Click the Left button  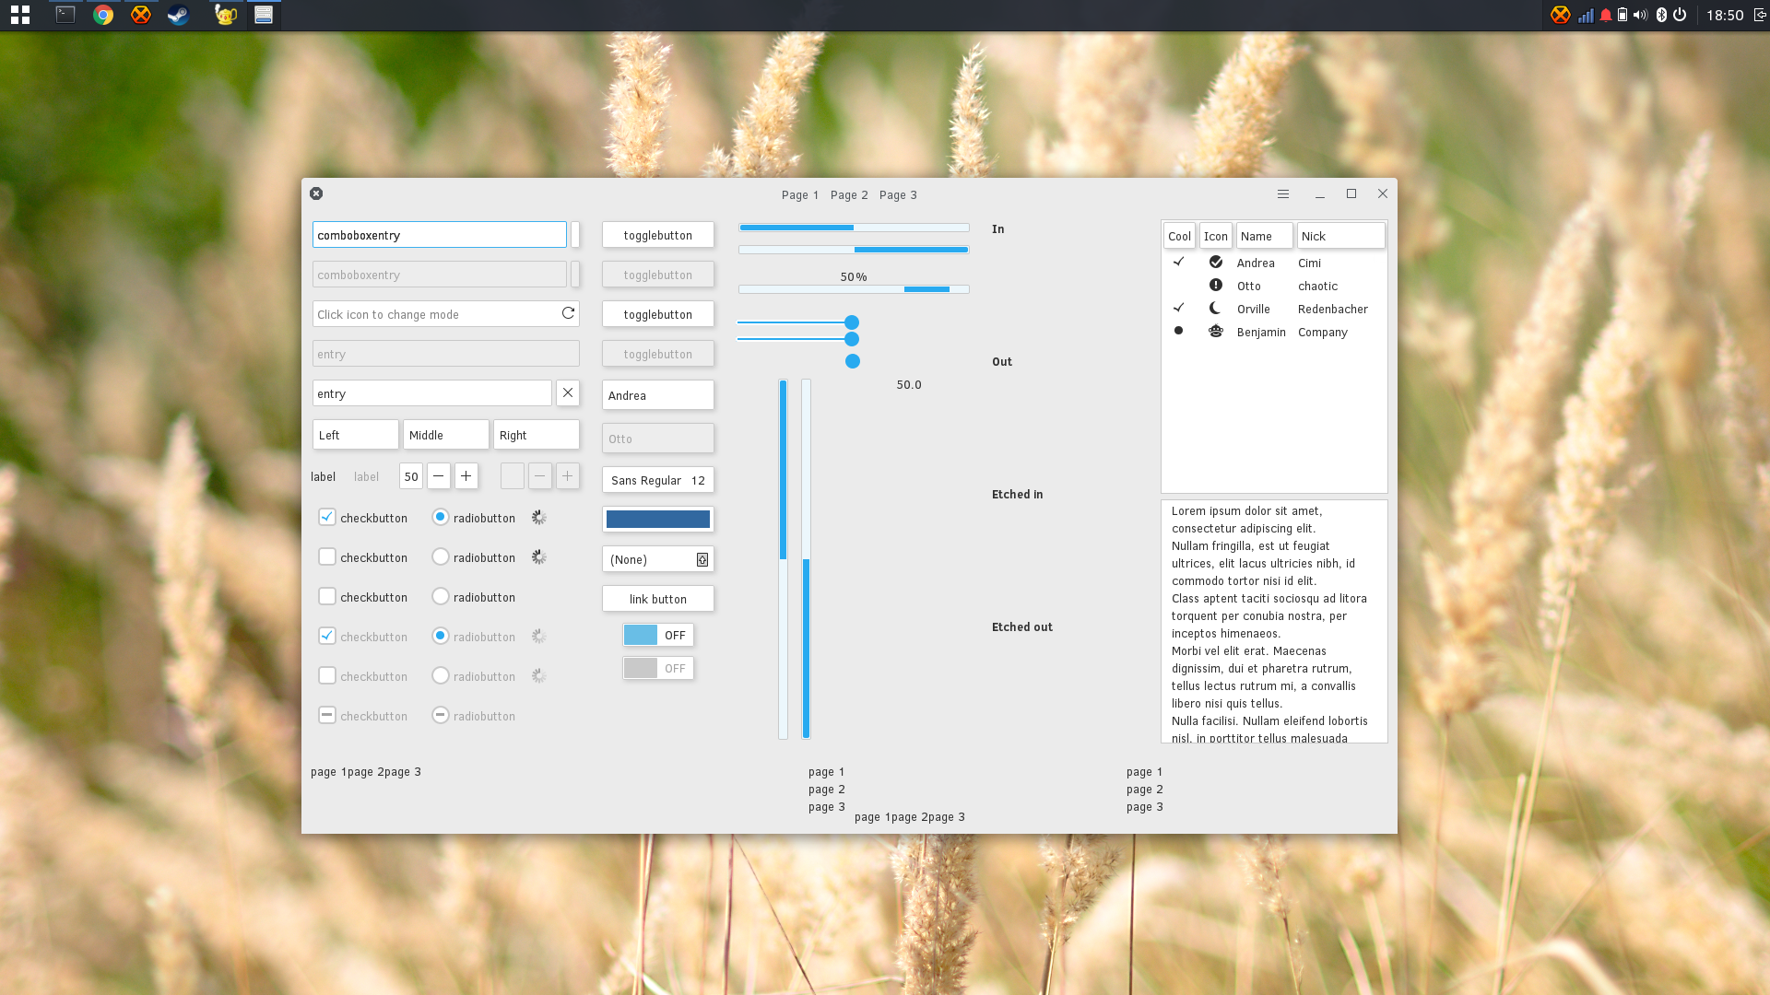point(356,435)
